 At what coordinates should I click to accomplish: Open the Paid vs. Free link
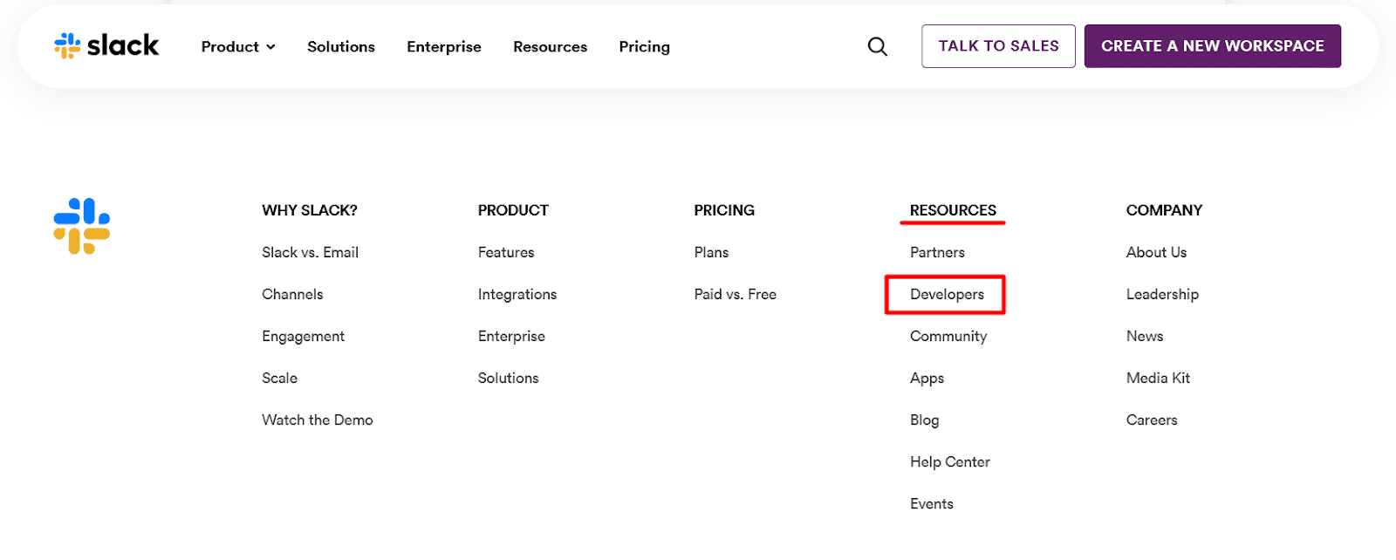[x=735, y=295]
